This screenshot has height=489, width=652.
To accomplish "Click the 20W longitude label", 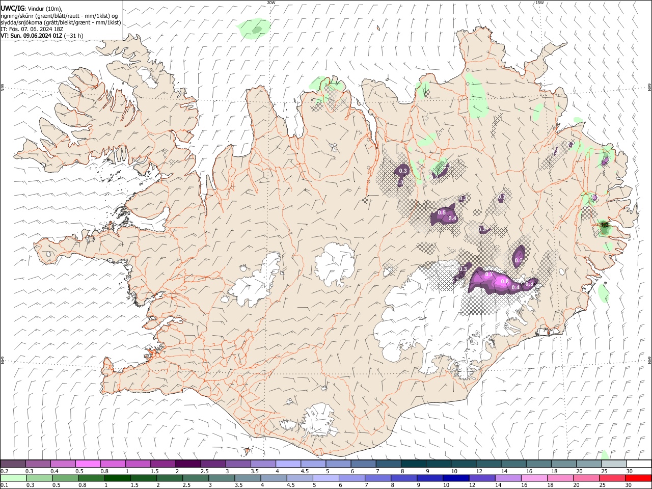I will pyautogui.click(x=271, y=3).
